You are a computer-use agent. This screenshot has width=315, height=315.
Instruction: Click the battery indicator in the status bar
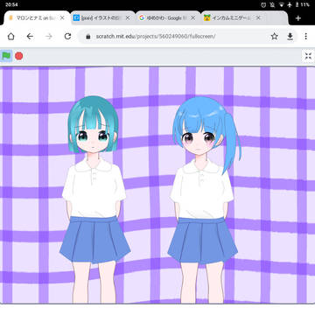point(302,4)
